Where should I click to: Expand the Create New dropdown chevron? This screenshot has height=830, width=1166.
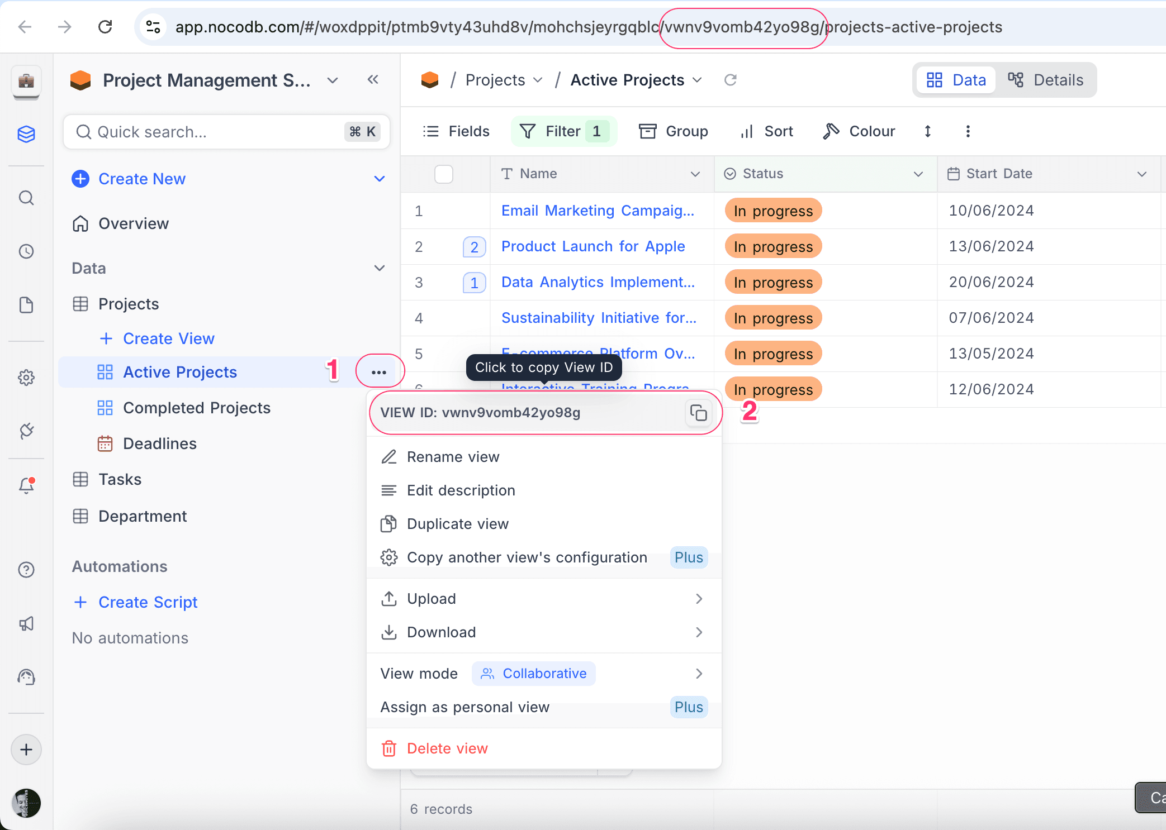[379, 179]
